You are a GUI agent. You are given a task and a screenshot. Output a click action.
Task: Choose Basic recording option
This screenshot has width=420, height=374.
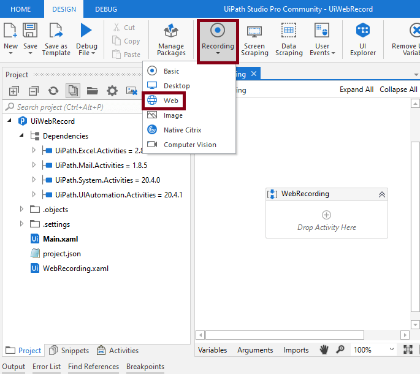click(x=189, y=71)
